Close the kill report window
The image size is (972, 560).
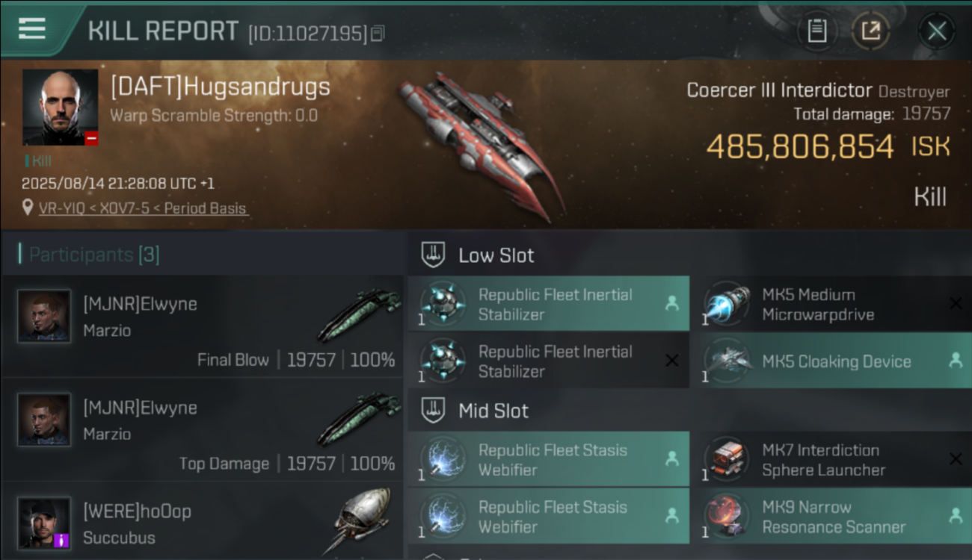pyautogui.click(x=936, y=31)
